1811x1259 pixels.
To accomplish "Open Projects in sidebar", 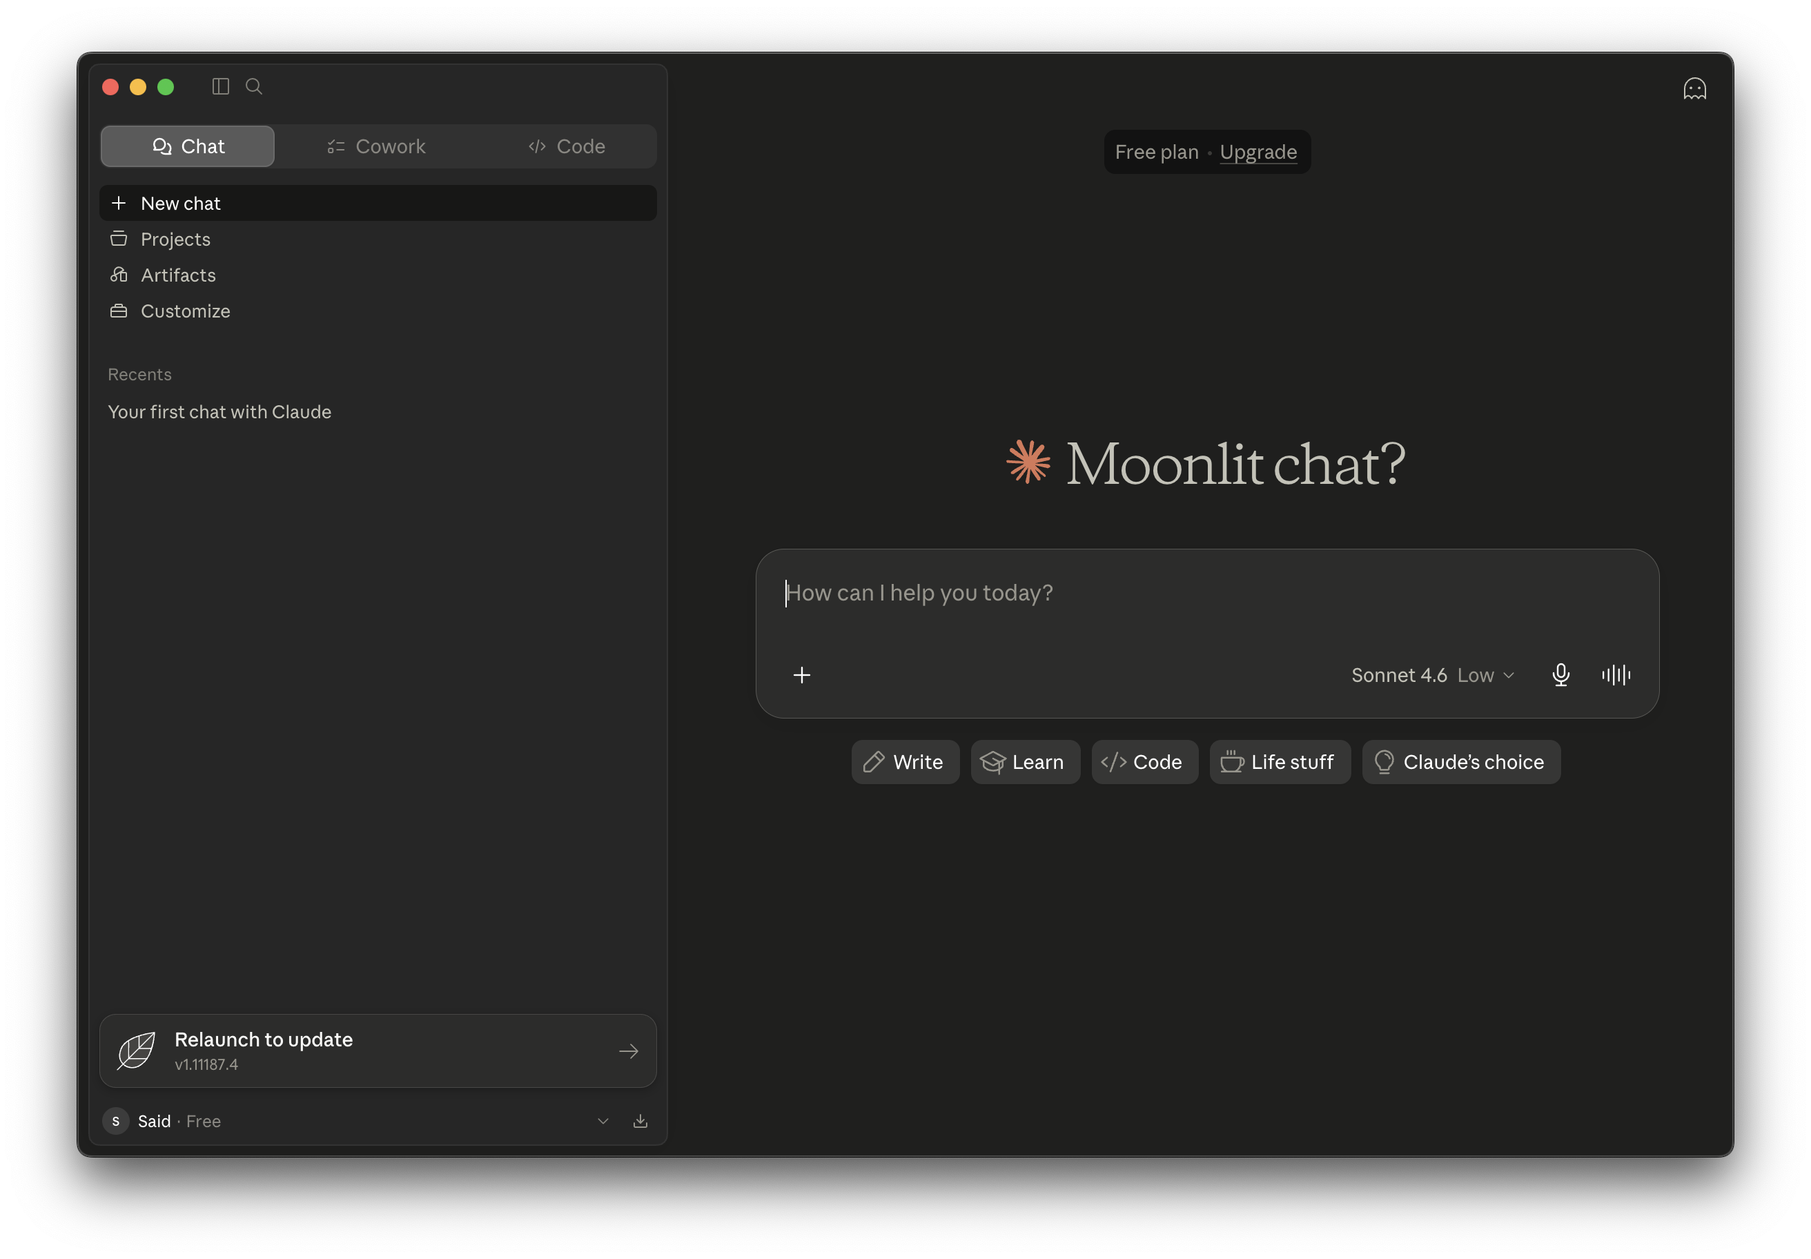I will pos(378,239).
